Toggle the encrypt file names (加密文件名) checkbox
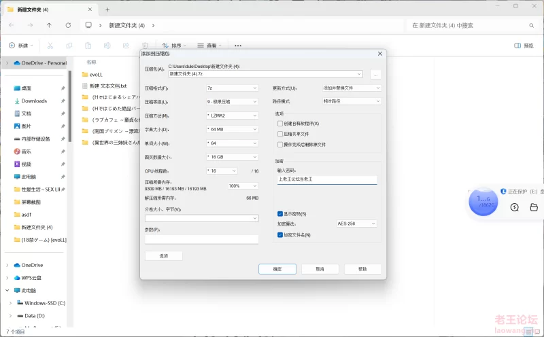 tap(280, 235)
